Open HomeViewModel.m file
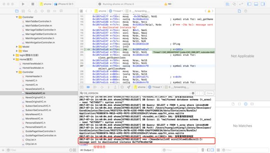The image size is (270, 153). click(33, 68)
